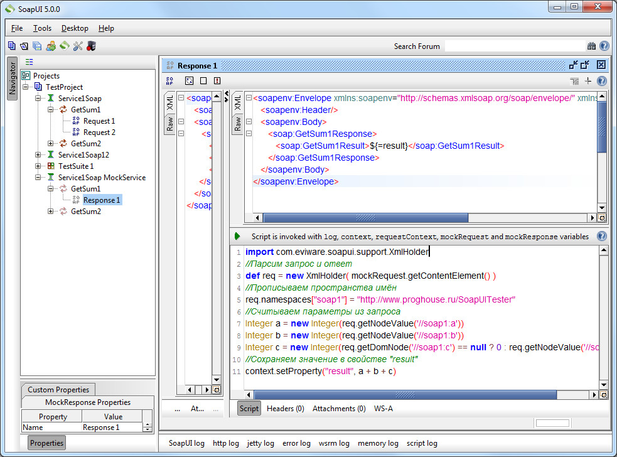Toggle fold of GetSum1Response in response editor

(249, 134)
